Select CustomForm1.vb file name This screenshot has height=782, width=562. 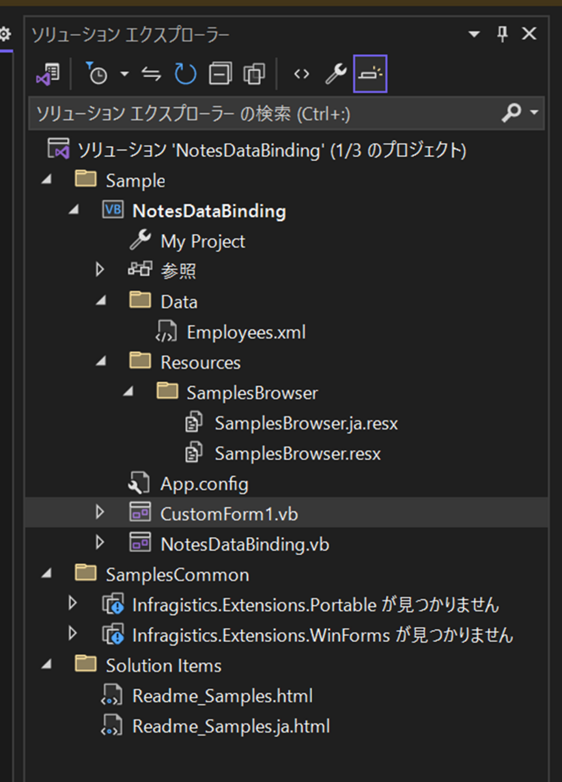pos(229,514)
